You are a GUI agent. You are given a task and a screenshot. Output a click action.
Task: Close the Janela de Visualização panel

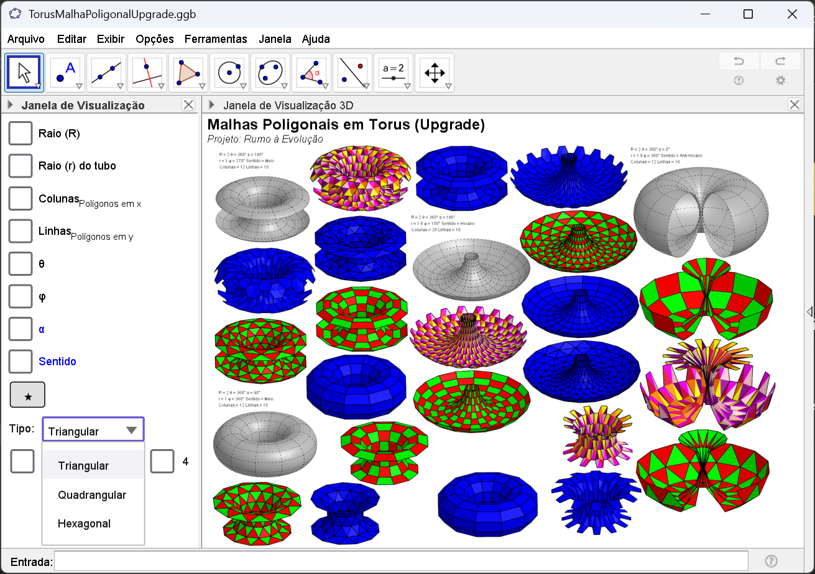click(188, 105)
